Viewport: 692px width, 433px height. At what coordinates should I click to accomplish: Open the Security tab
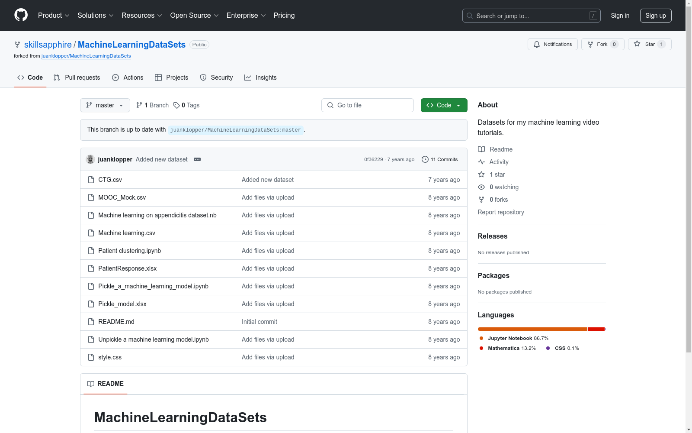[x=217, y=78]
